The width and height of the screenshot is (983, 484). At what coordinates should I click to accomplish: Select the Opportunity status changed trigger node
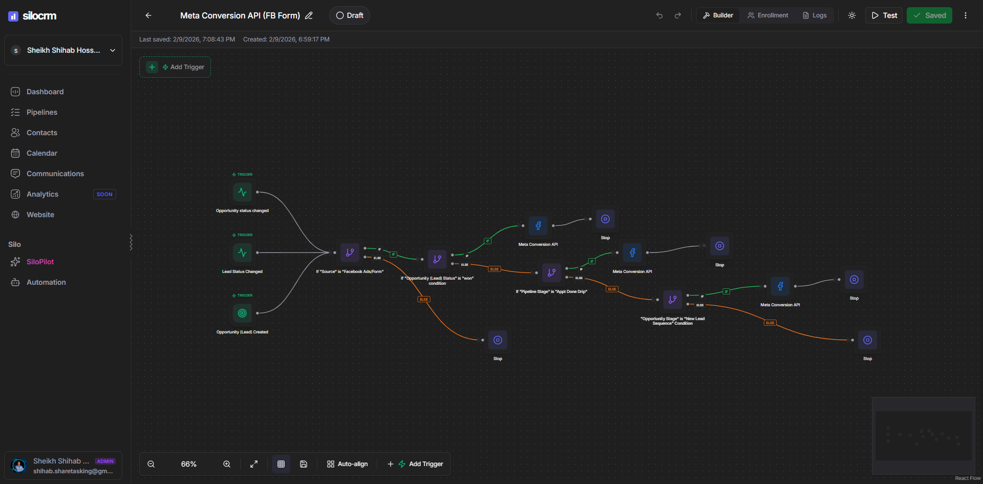coord(242,193)
